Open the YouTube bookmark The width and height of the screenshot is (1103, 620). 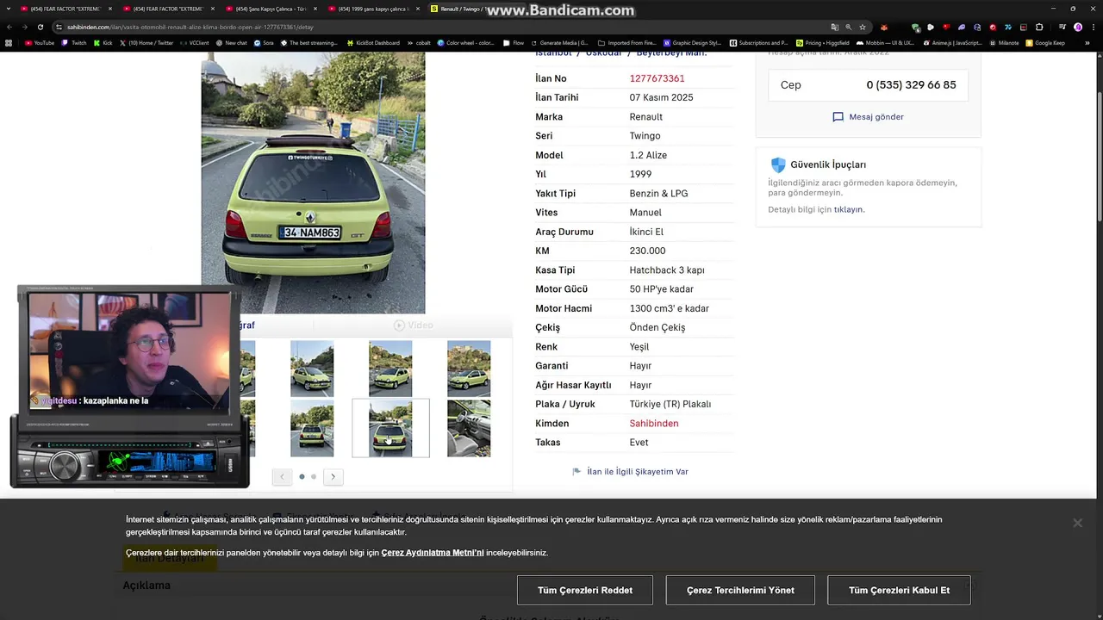40,42
